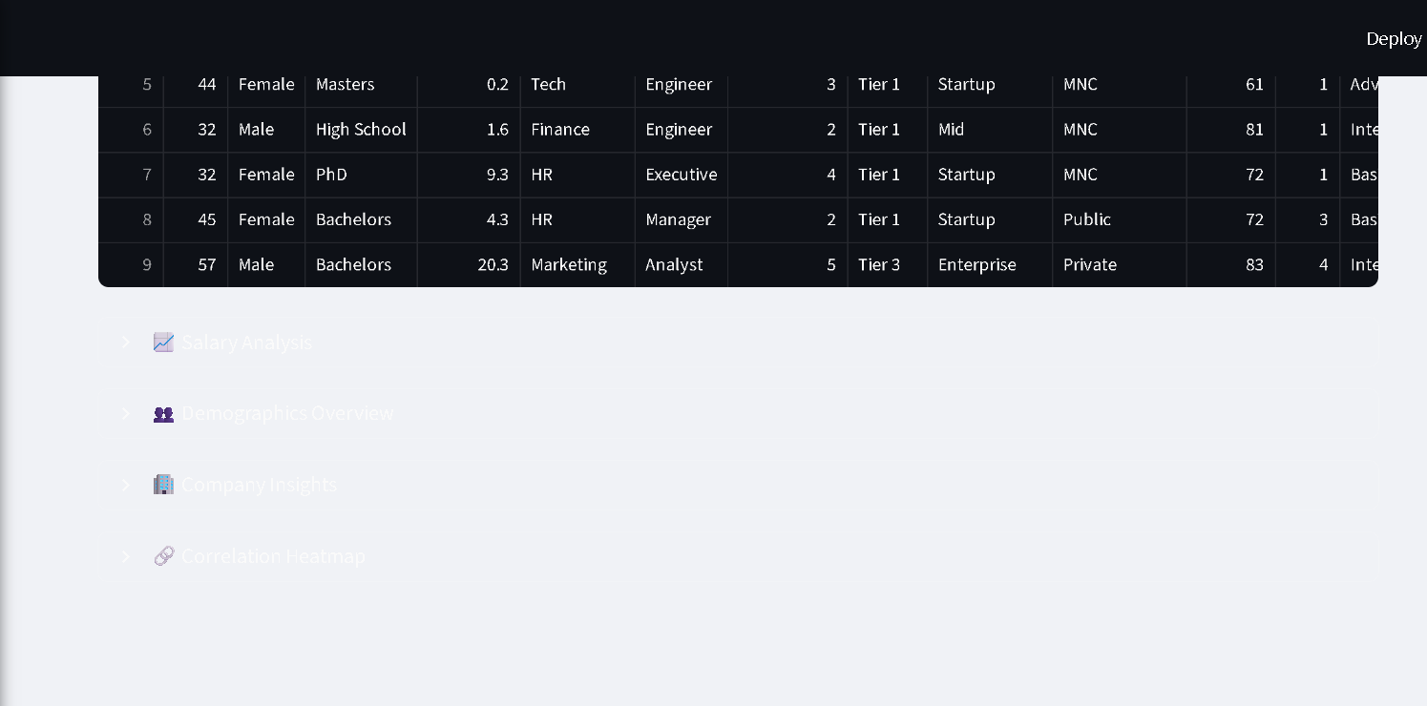Expand Correlation Heatmap using its chevron arrow

126,556
